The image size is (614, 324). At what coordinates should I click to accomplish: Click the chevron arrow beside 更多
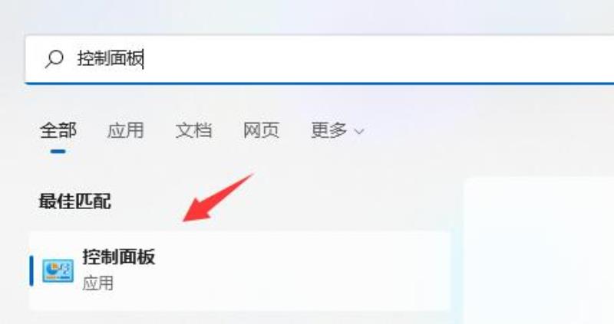click(359, 131)
